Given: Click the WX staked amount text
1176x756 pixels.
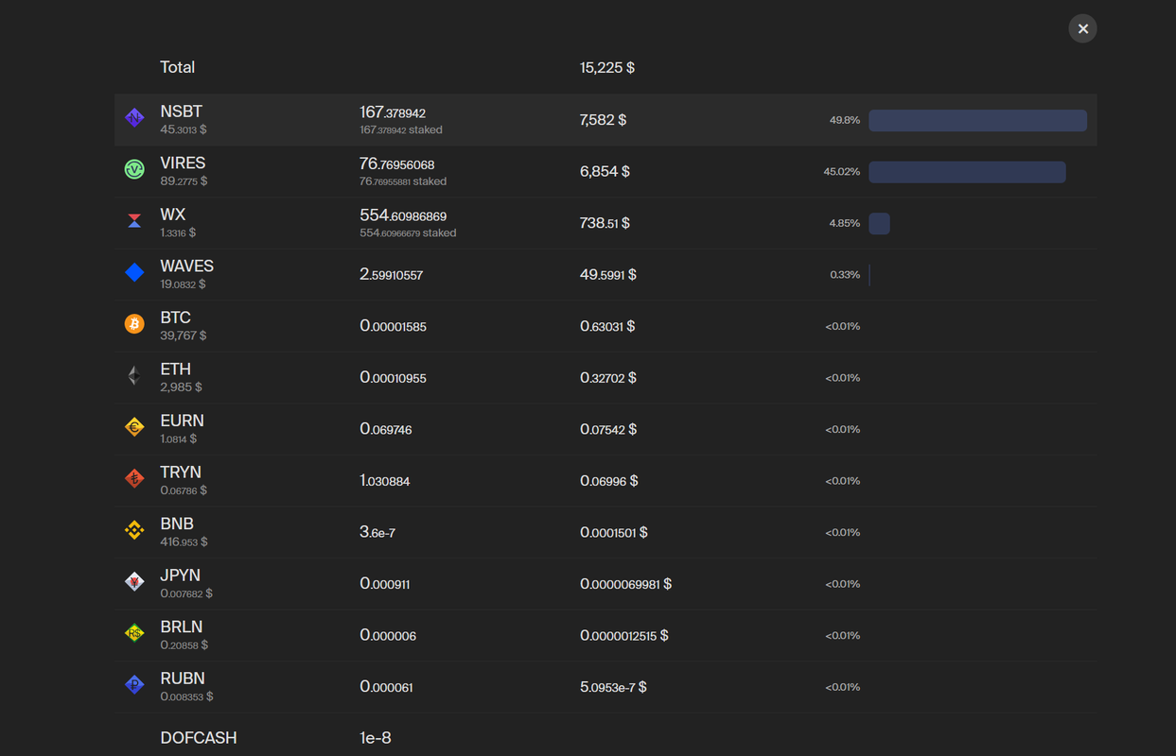Looking at the screenshot, I should click(408, 232).
